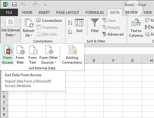Viewport: 154px width, 118px height.
Task: Switch to the PAGE LAYOUT tab
Action: (68, 13)
